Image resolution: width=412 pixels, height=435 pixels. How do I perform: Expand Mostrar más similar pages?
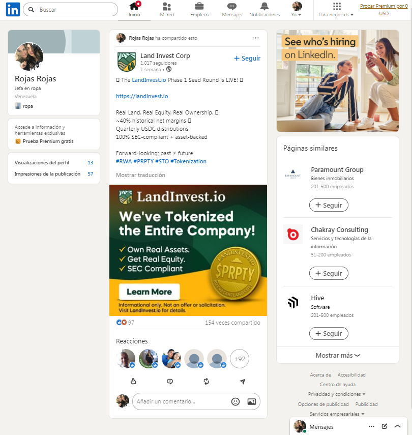tap(338, 355)
